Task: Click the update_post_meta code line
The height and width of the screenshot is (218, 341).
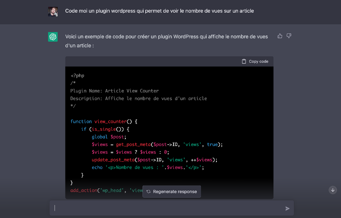Action: click(x=154, y=160)
